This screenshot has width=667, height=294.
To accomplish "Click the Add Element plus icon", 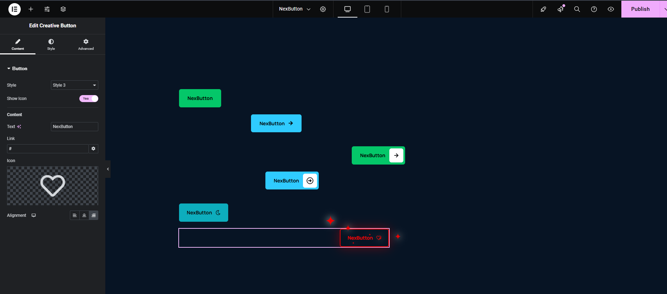I will (x=31, y=9).
